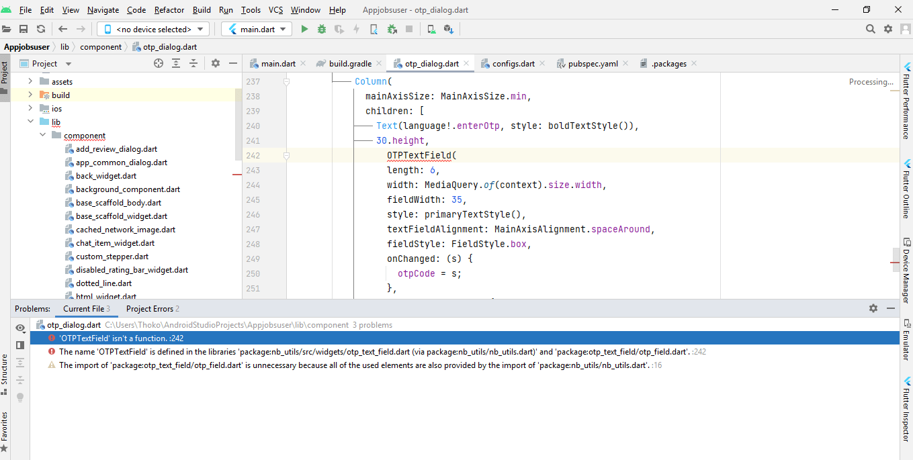Expand the ios folder
This screenshot has height=460, width=913.
30,108
